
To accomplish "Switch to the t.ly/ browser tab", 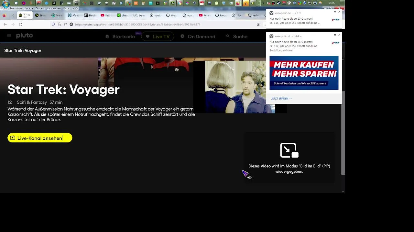I will pyautogui.click(x=237, y=15).
